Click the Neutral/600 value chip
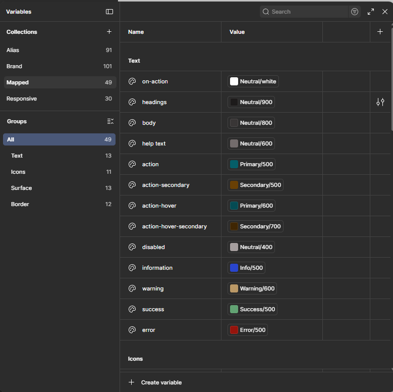The height and width of the screenshot is (392, 393). point(251,143)
